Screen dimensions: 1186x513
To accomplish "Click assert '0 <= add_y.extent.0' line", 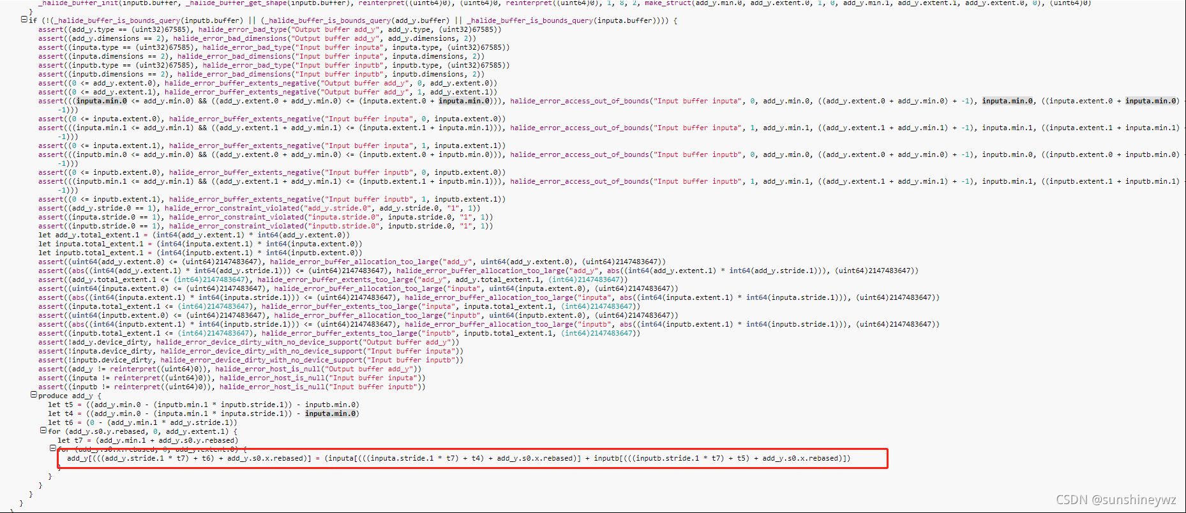I will pyautogui.click(x=267, y=83).
